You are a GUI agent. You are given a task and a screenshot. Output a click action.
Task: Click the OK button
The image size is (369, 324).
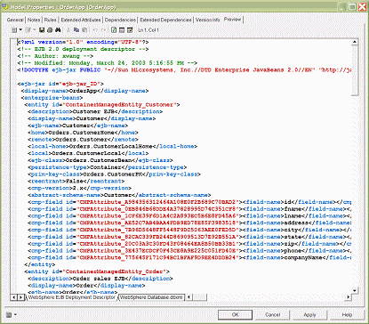pos(235,314)
